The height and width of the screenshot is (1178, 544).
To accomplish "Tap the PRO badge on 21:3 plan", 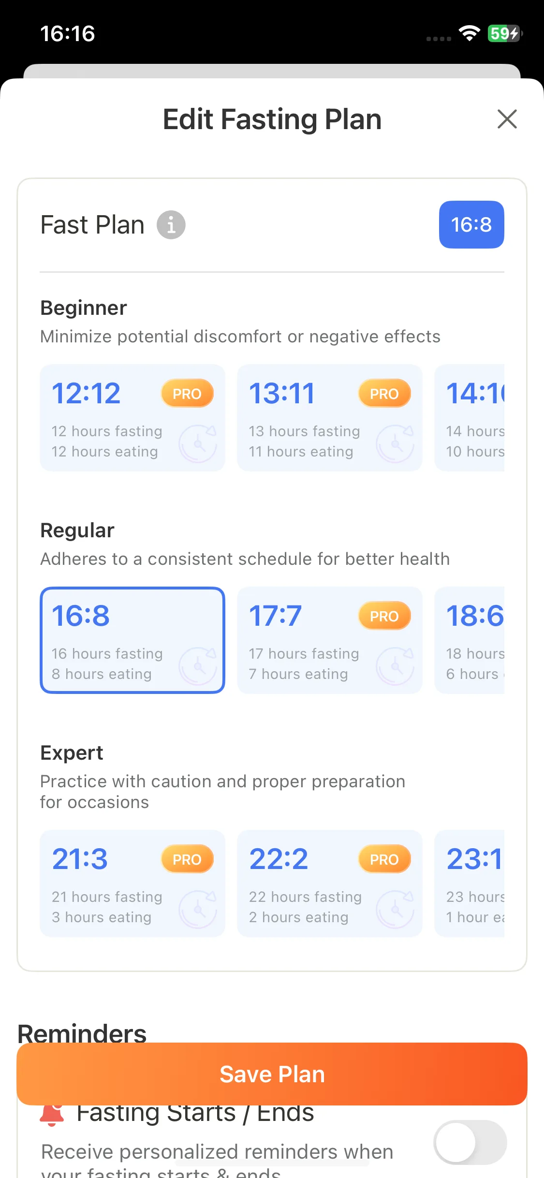I will pos(187,859).
